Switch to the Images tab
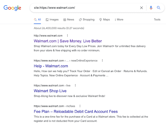This screenshot has height=124, width=166. coord(52,20)
